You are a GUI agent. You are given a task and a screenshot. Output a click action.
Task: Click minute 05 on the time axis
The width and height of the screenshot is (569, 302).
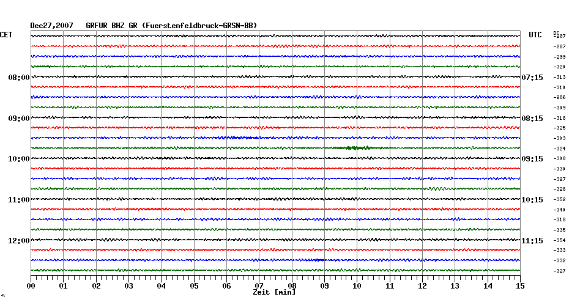coord(194,286)
